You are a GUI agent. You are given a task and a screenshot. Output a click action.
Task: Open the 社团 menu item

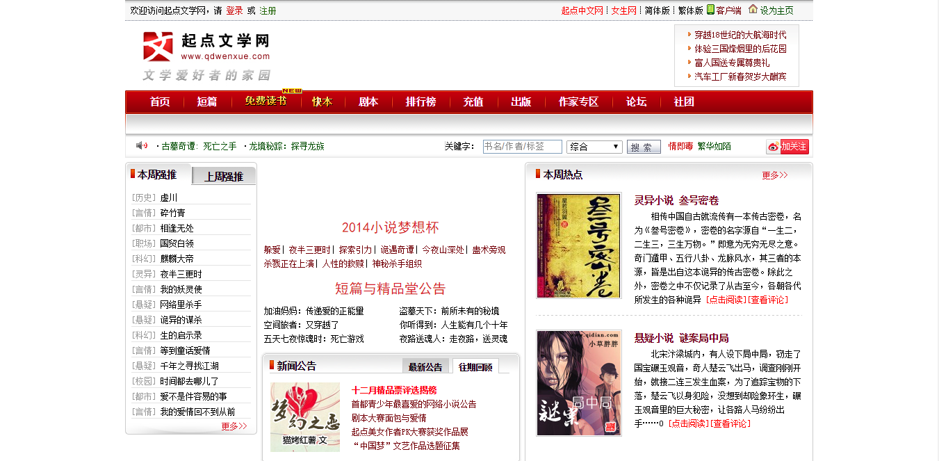click(684, 102)
